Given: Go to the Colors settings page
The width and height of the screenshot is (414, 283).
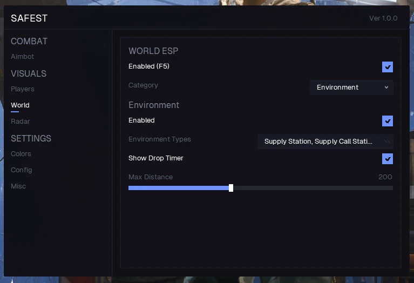Looking at the screenshot, I should click(x=21, y=154).
